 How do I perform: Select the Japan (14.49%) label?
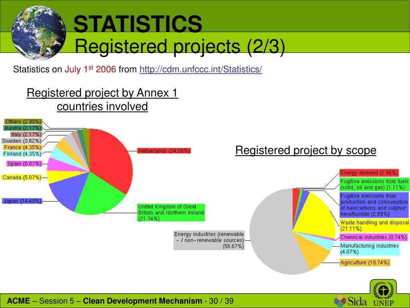(x=22, y=201)
